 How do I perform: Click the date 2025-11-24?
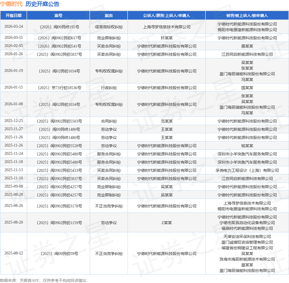pos(14,153)
